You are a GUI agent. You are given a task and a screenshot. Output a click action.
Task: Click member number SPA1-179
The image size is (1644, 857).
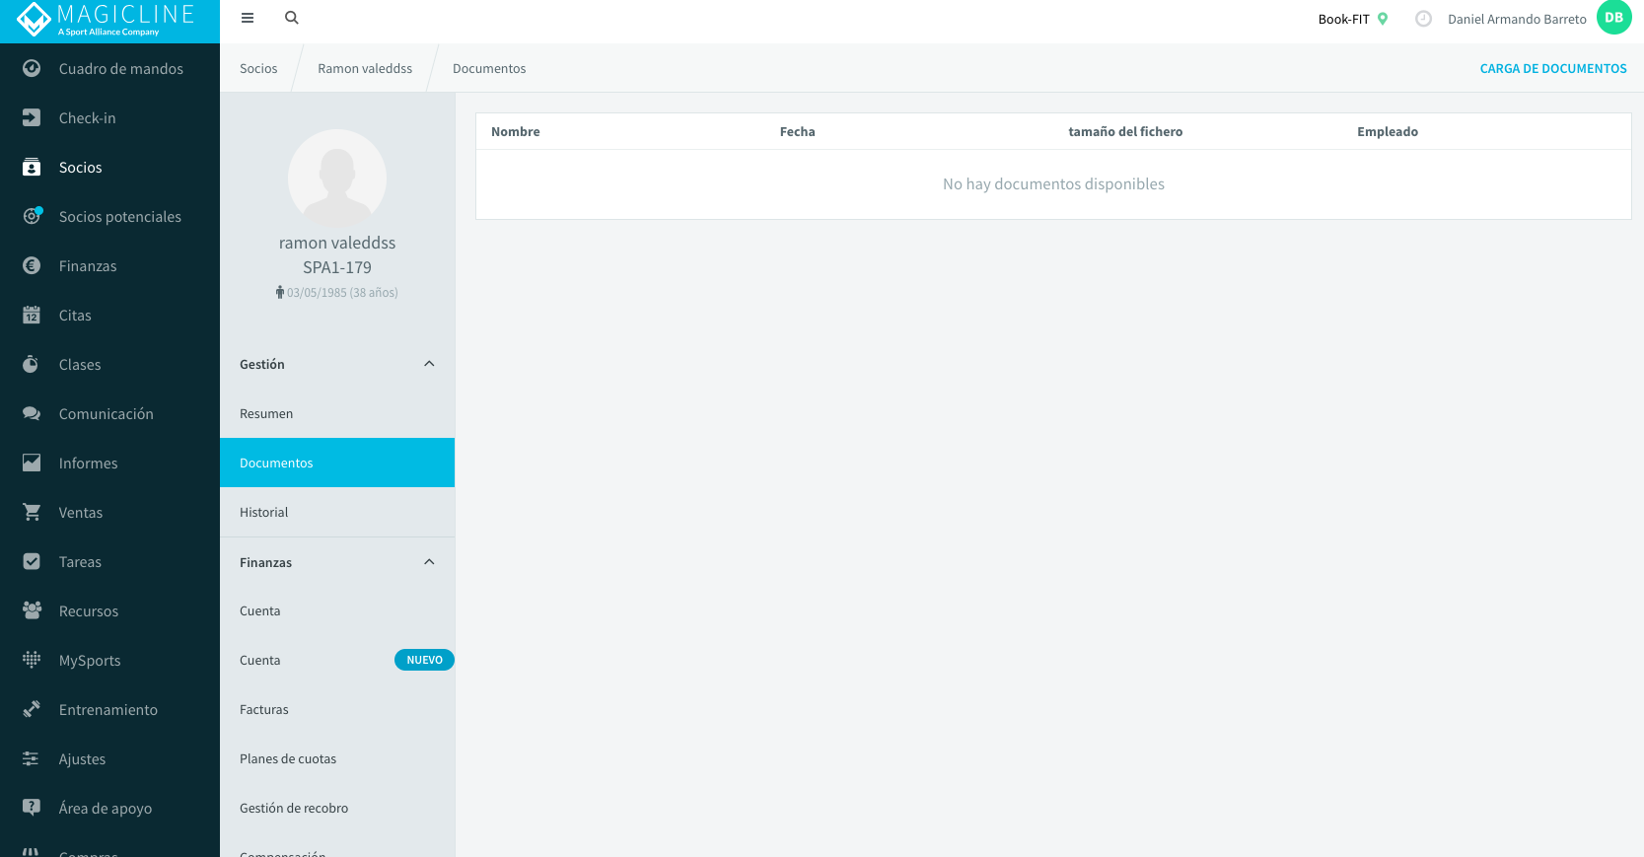coord(337,267)
